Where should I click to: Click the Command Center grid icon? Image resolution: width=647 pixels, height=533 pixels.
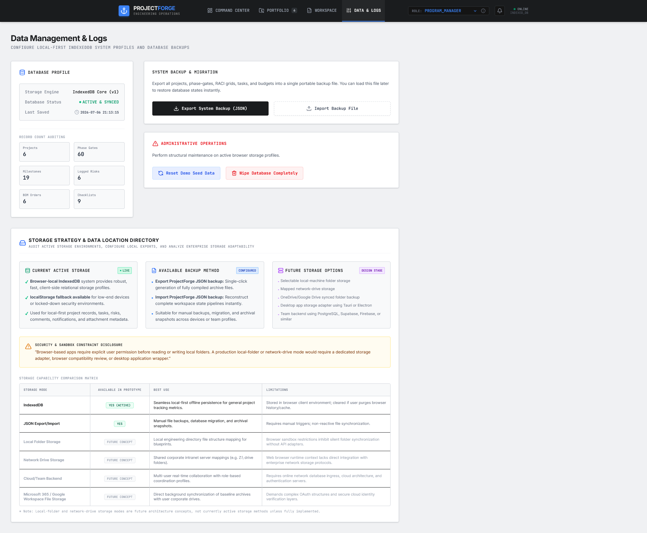pos(210,10)
